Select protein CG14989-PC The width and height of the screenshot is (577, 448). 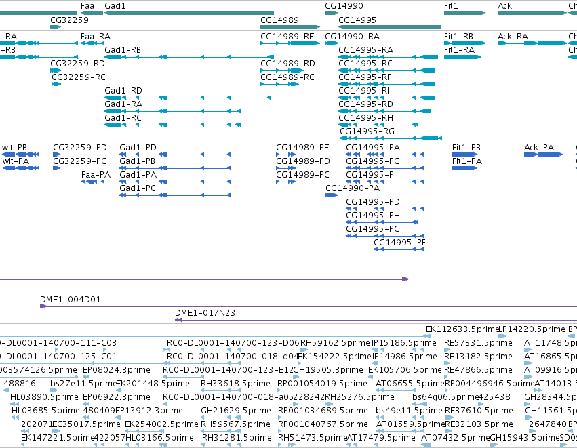(286, 182)
